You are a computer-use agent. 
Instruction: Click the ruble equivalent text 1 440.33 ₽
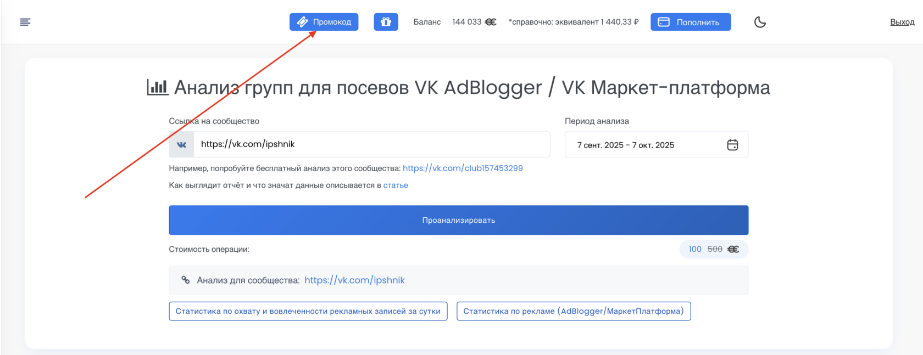pyautogui.click(x=620, y=22)
